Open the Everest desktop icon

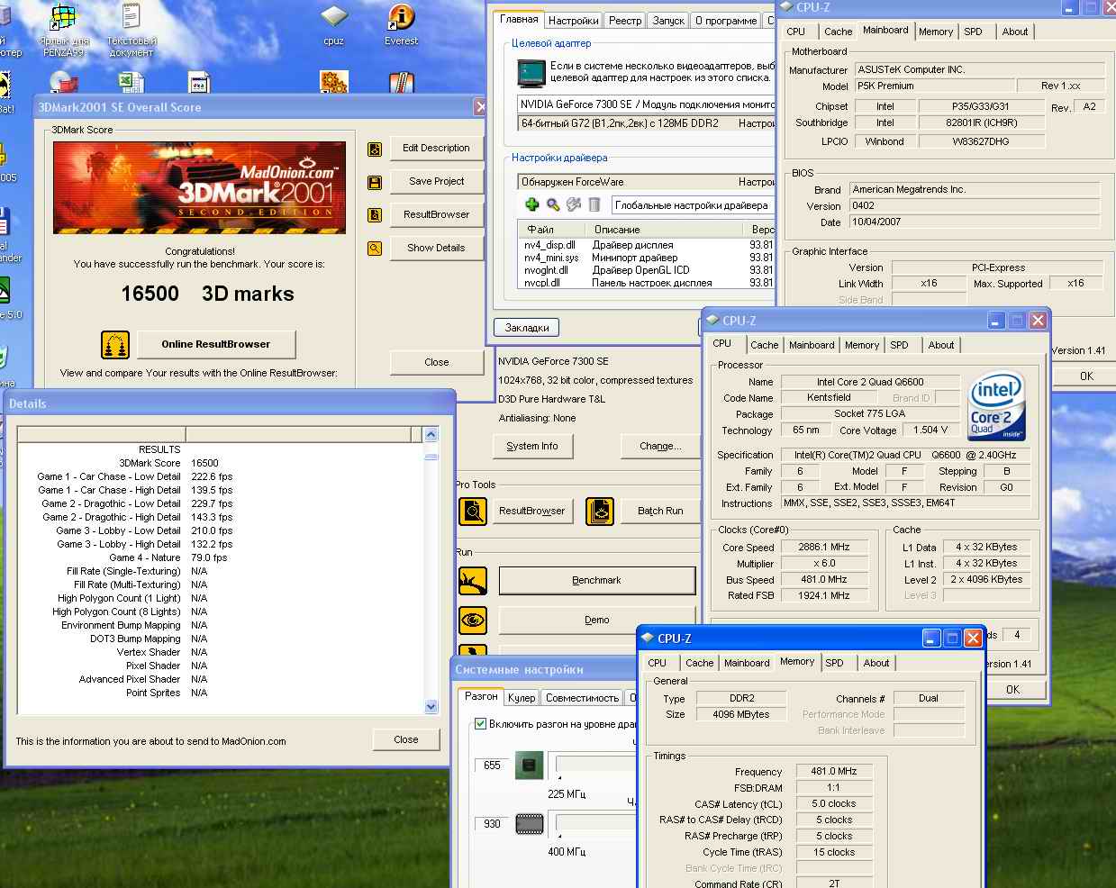click(401, 25)
